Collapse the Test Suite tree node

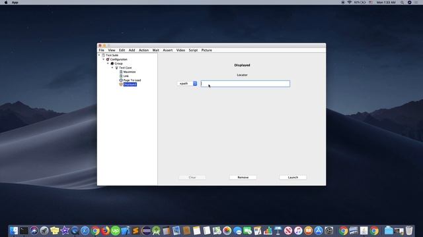point(99,55)
